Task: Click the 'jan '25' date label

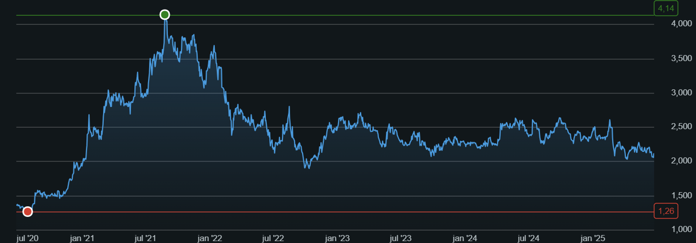Action: tap(592, 238)
